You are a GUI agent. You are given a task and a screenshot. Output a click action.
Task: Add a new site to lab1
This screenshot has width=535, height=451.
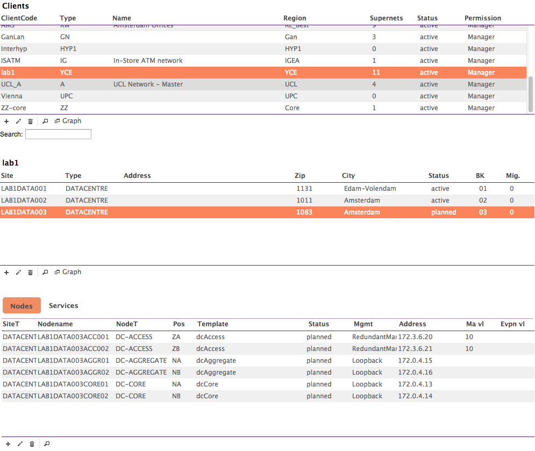(6, 273)
